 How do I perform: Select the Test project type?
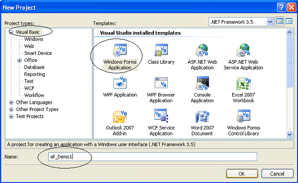[x=29, y=81]
